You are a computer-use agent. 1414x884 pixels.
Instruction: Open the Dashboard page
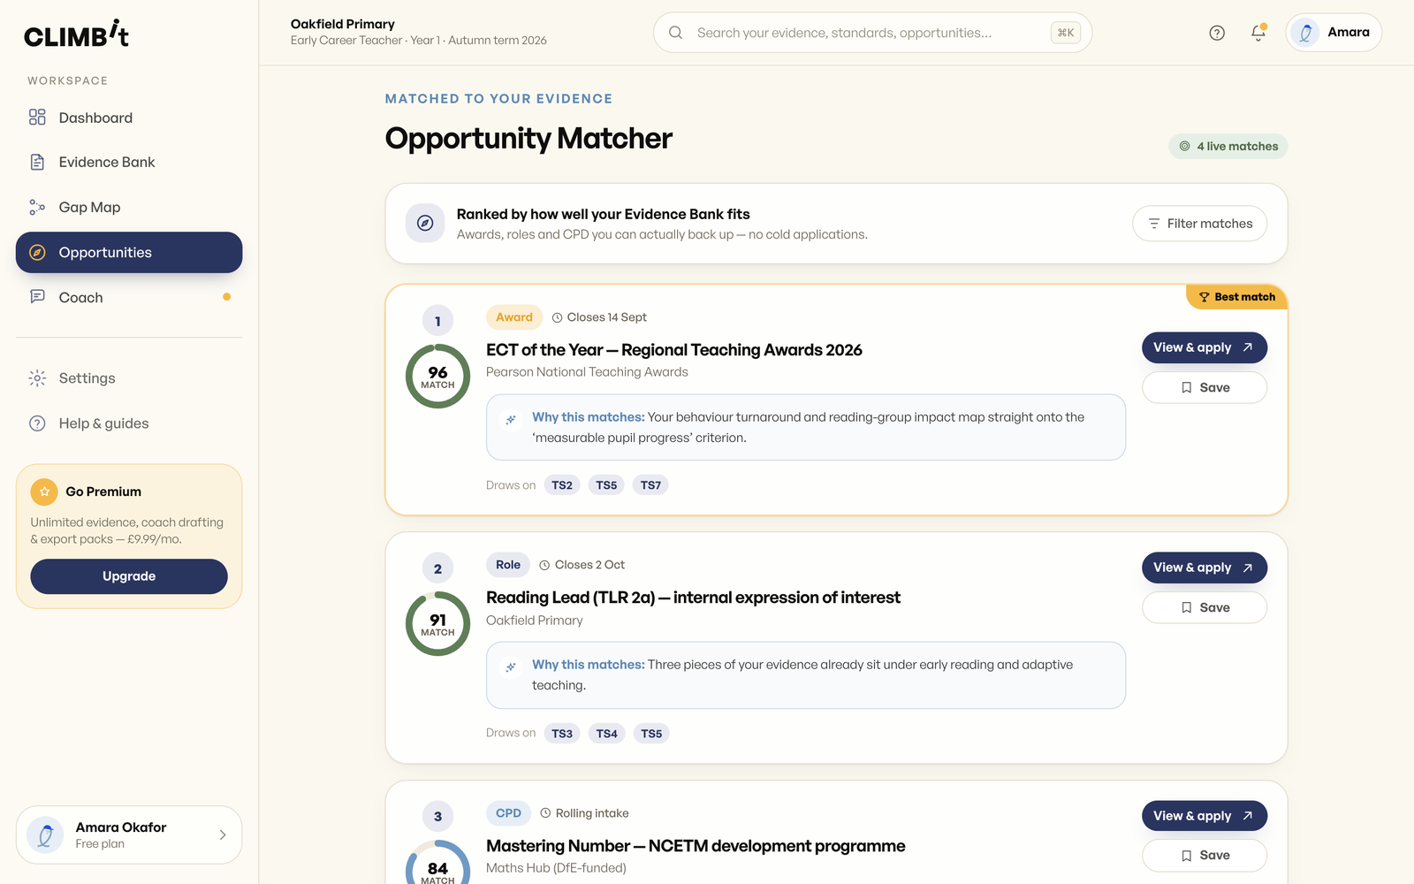point(129,118)
